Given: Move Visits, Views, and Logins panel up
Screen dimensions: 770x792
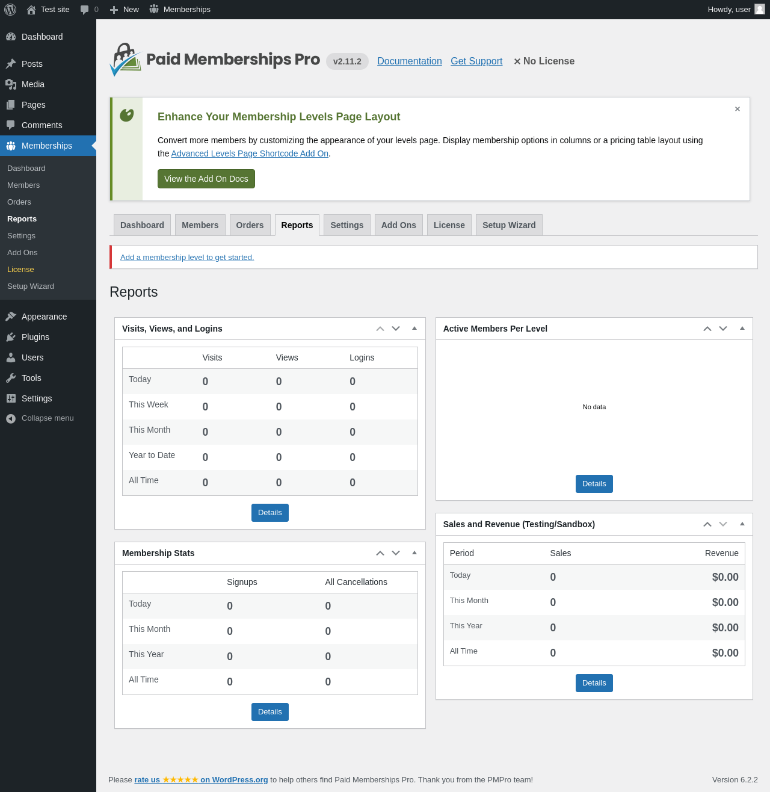Looking at the screenshot, I should pyautogui.click(x=380, y=329).
